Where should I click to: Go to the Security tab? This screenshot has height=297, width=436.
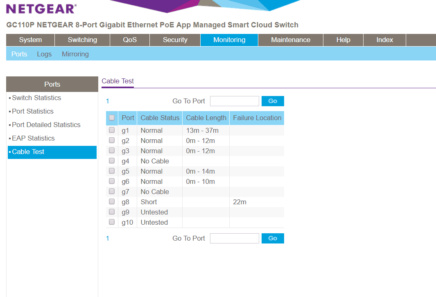pos(175,40)
